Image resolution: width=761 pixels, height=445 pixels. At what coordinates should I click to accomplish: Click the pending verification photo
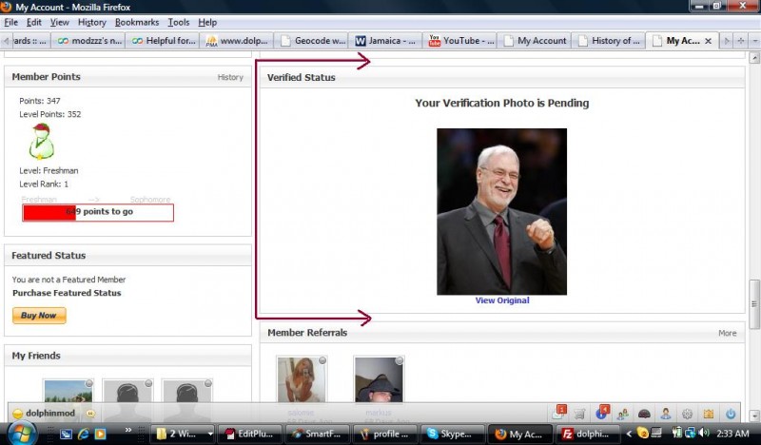tap(502, 212)
